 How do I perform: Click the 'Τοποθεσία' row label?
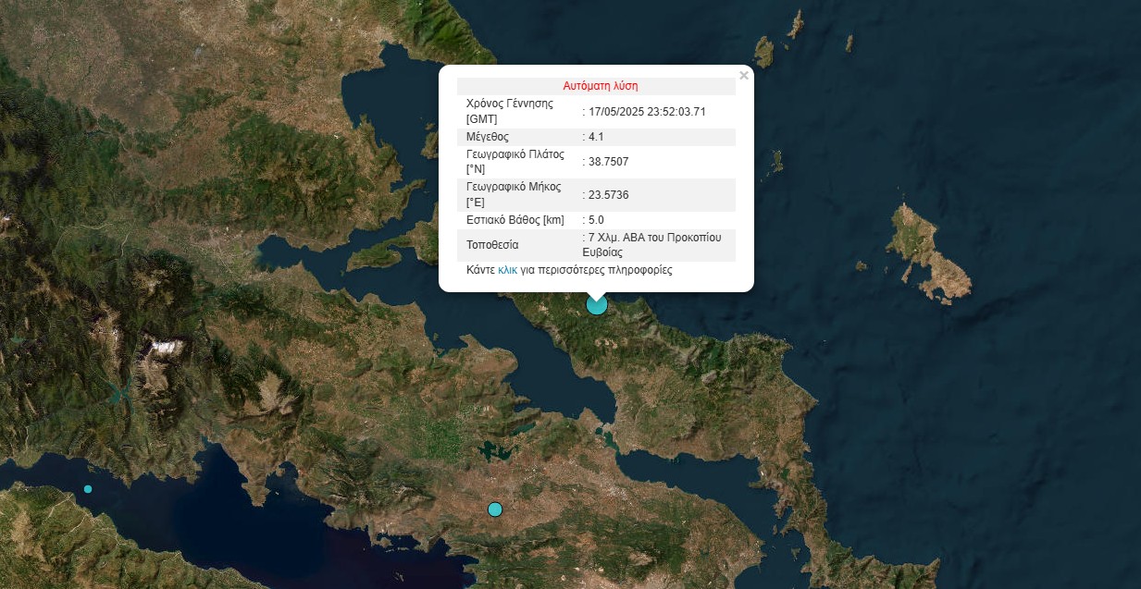click(492, 245)
